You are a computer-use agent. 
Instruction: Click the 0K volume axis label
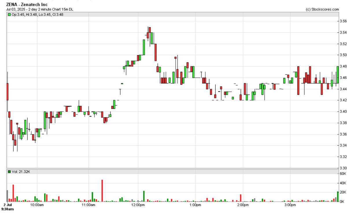342,201
